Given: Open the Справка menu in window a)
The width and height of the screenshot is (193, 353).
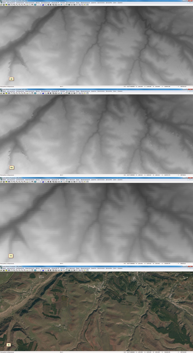Looking at the screenshot, I should [x=120, y=2].
